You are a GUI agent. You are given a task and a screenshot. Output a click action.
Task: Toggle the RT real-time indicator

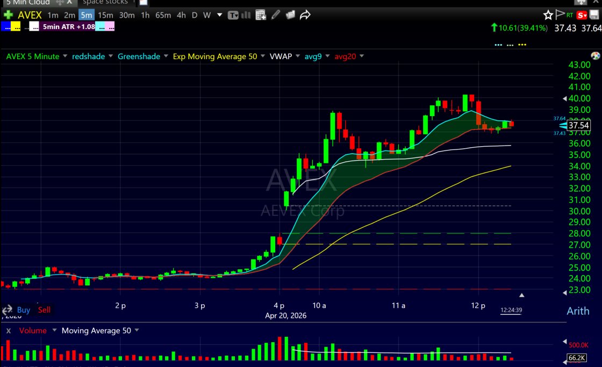[x=571, y=15]
